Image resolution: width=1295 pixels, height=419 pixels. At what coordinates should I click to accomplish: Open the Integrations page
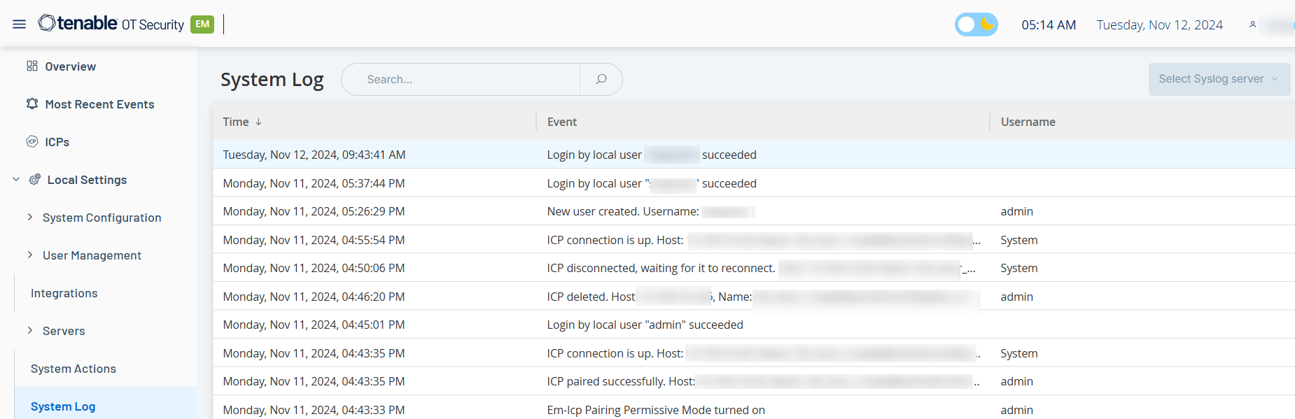pyautogui.click(x=64, y=293)
